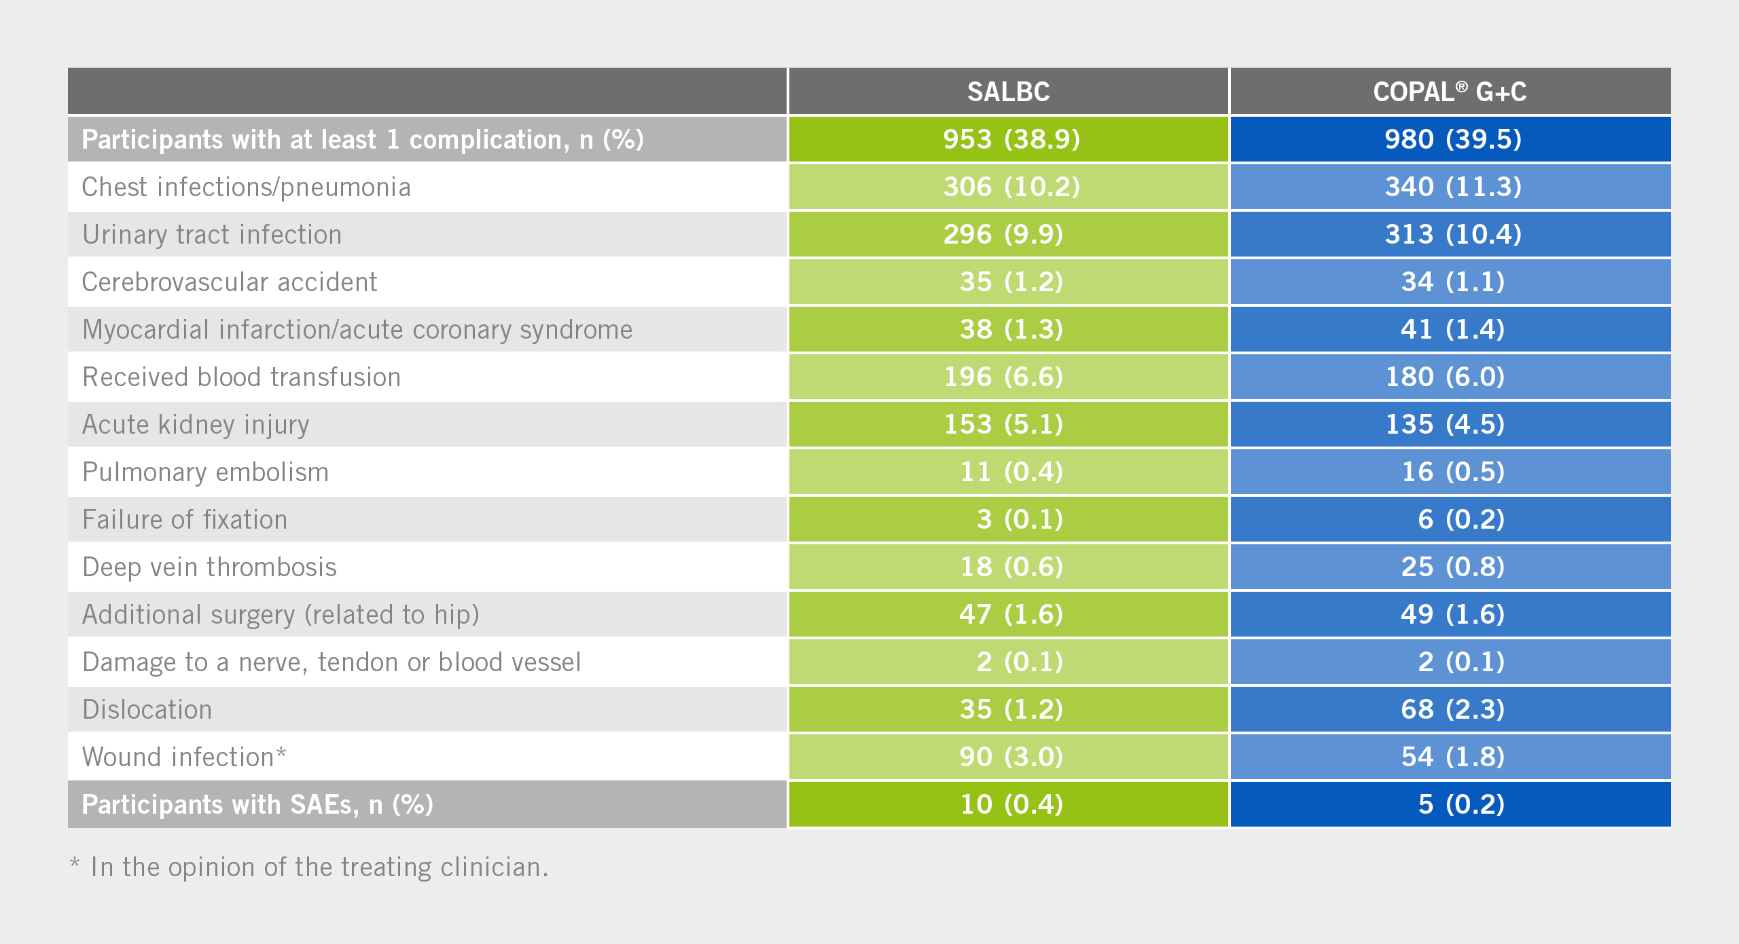Click the 953 (38.9) SALBC cell
Viewport: 1739px width, 944px height.
pyautogui.click(x=1011, y=139)
